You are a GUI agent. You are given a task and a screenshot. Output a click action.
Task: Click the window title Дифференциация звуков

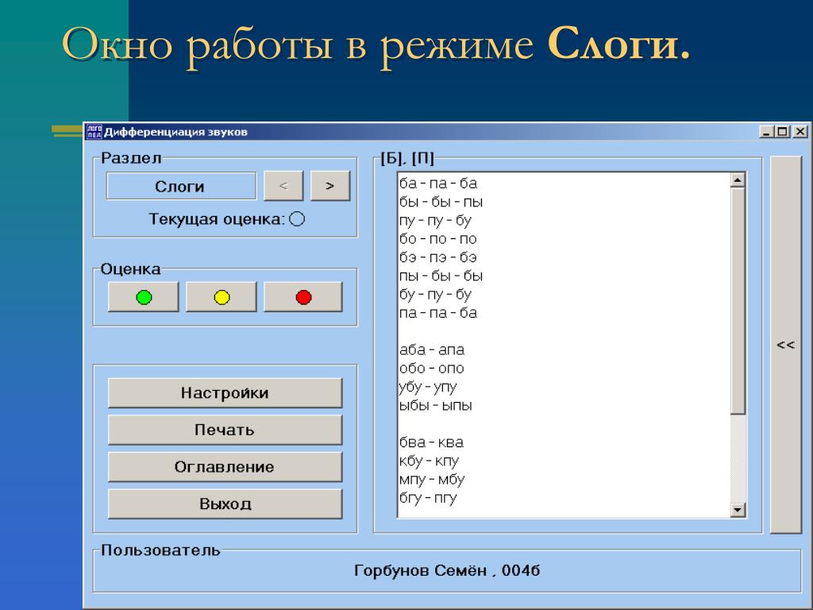[x=175, y=132]
